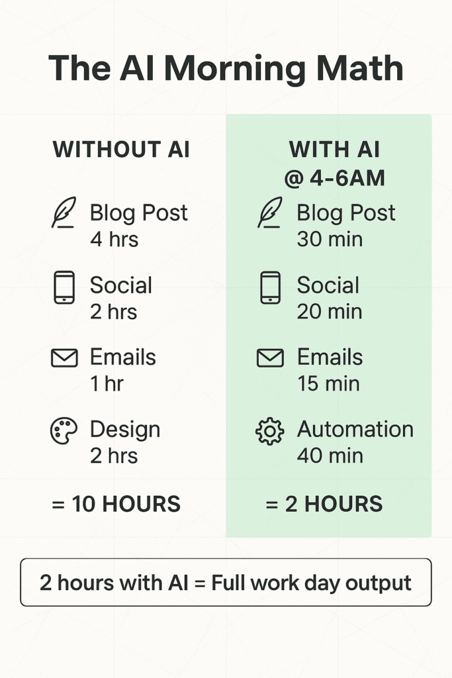Screen dimensions: 452x678
Task: Select the WITH AI @ 4-6AM heading
Action: 334,163
